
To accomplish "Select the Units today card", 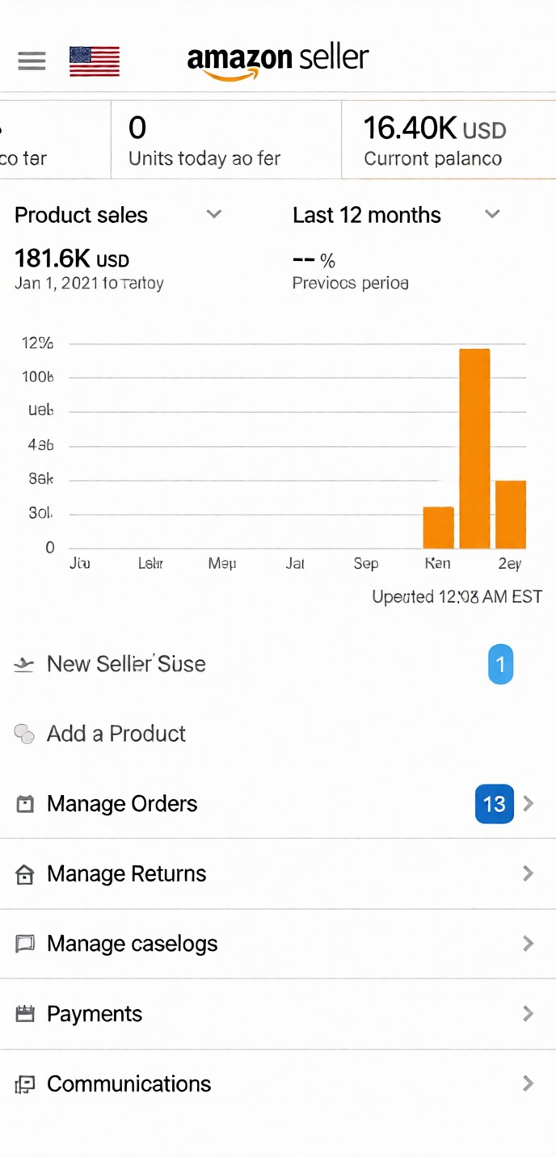I will click(x=225, y=140).
